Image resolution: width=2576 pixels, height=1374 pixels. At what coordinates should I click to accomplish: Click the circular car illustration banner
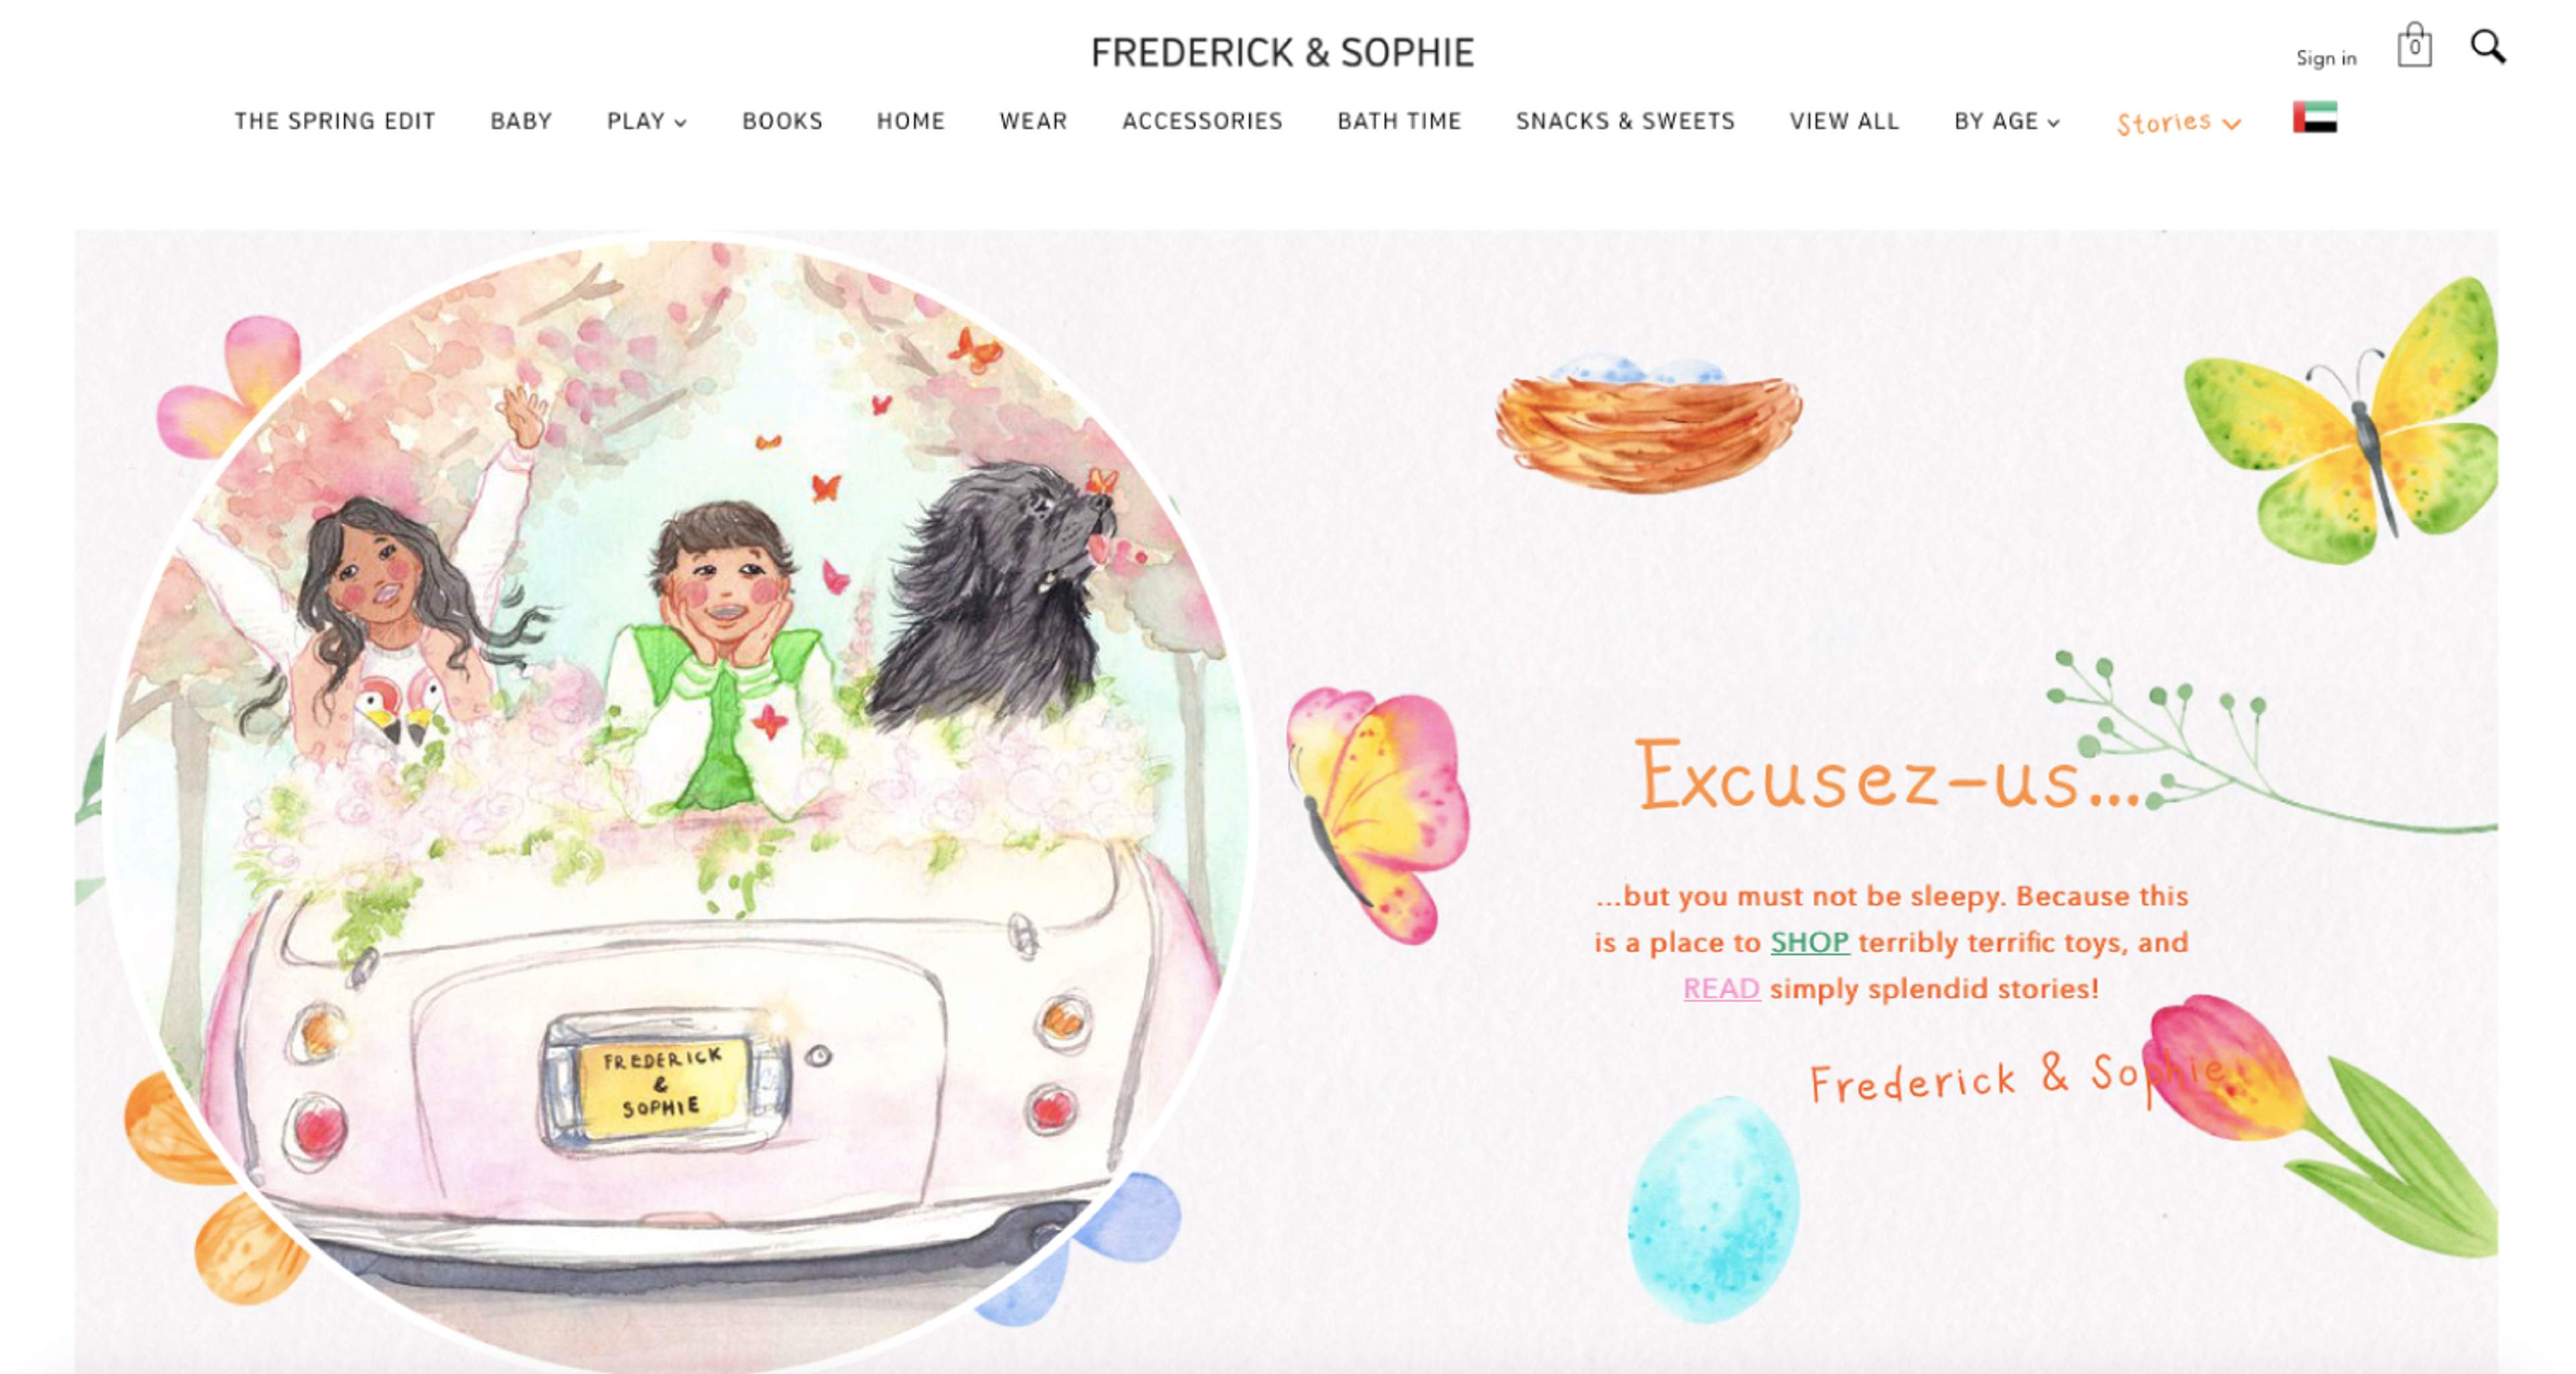(676, 805)
